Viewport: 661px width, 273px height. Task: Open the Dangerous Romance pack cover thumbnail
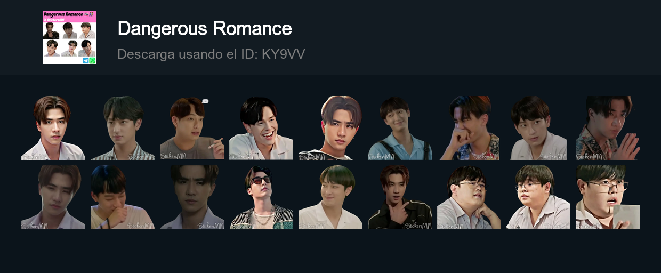69,37
